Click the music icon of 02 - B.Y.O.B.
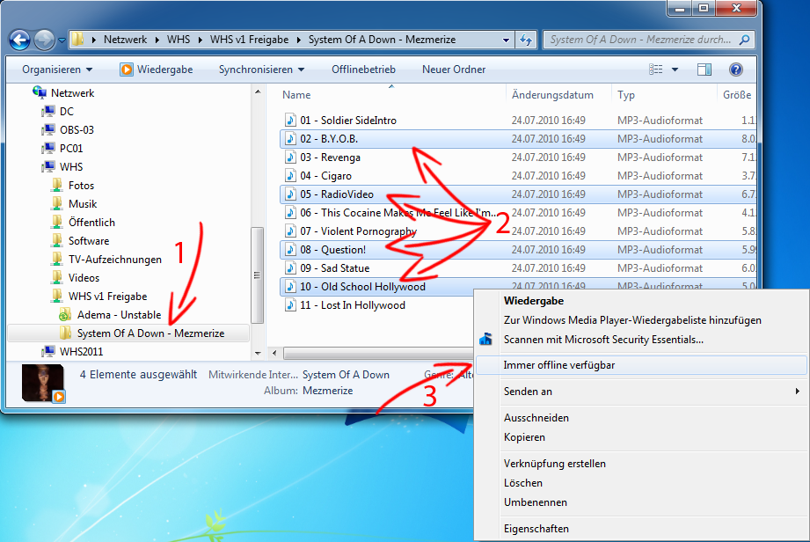Viewport: 810px width, 542px height. tap(290, 139)
